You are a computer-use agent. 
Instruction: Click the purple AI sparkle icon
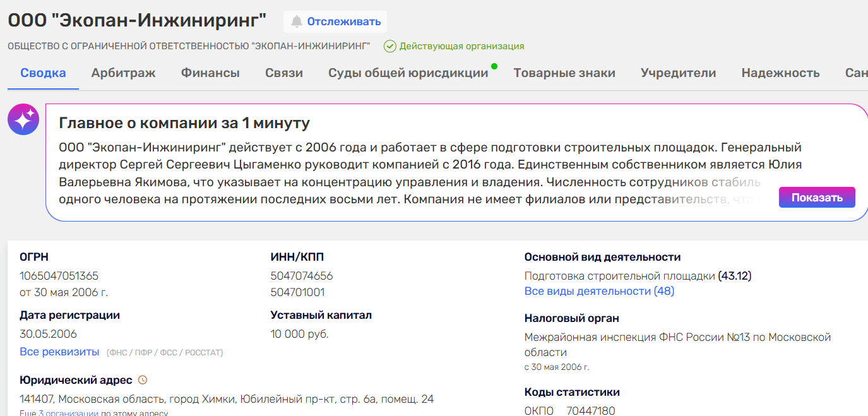(23, 119)
